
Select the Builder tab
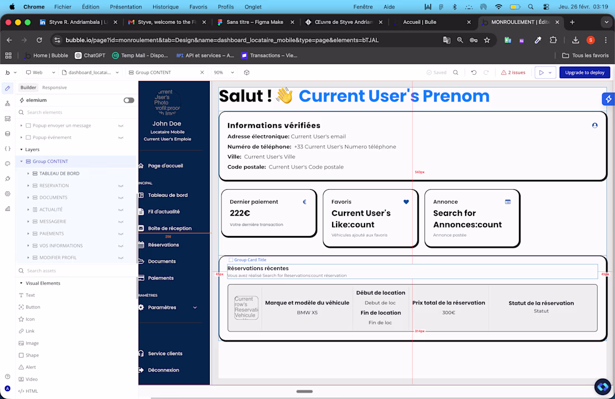click(x=29, y=87)
